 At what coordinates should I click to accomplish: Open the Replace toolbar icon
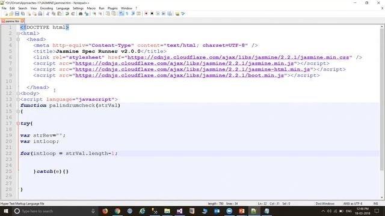click(87, 14)
